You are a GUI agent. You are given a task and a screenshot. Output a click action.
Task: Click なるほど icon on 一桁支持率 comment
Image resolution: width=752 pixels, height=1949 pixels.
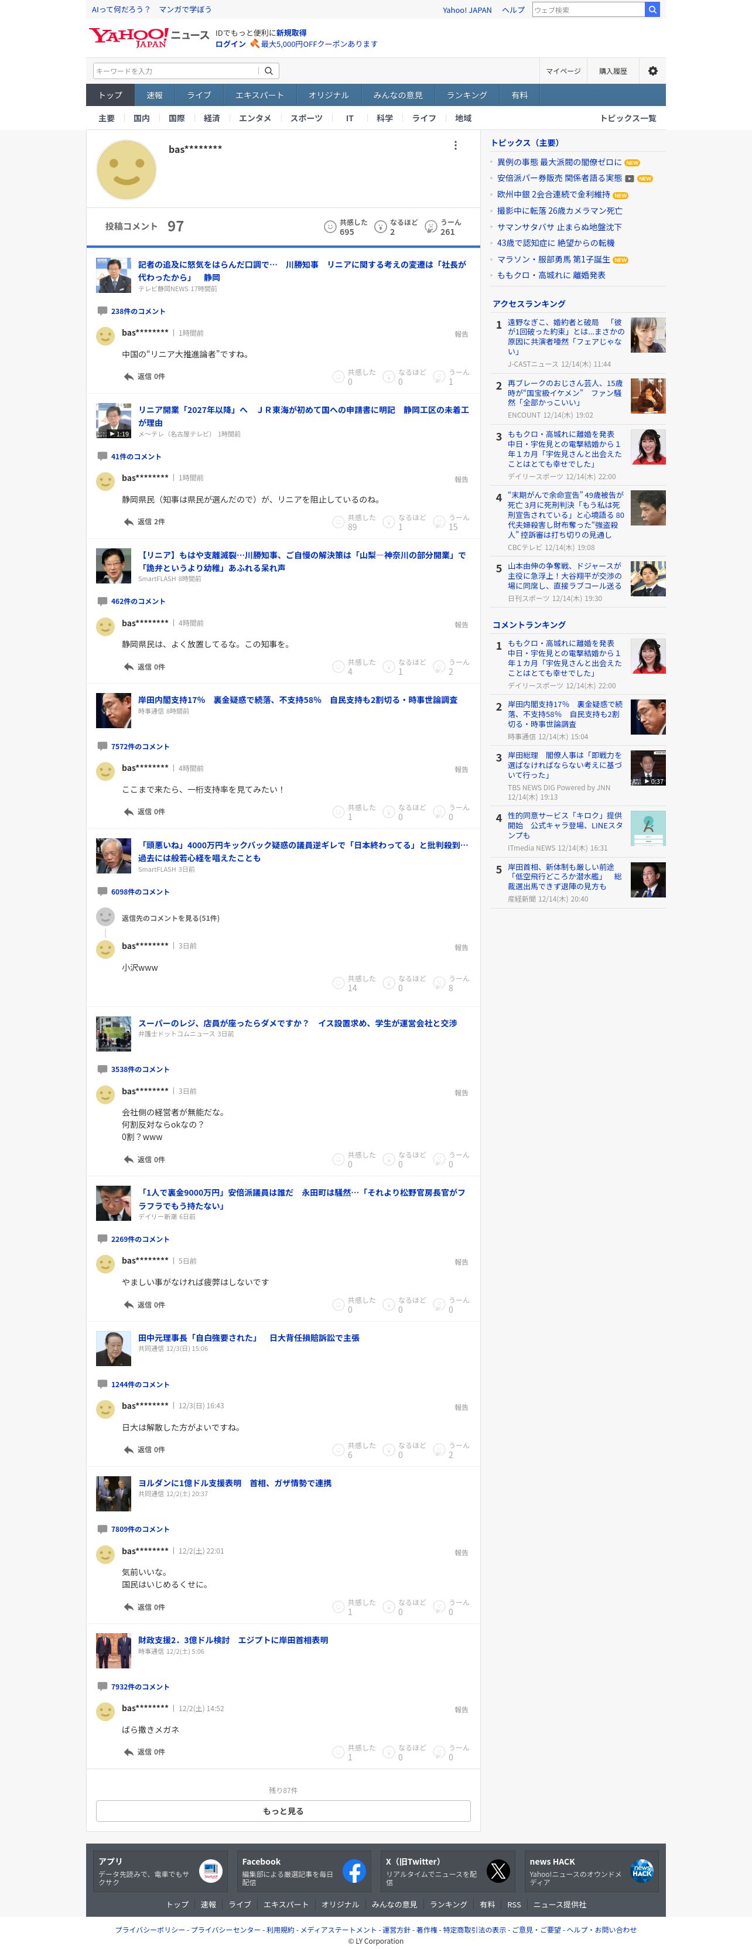pos(389,812)
